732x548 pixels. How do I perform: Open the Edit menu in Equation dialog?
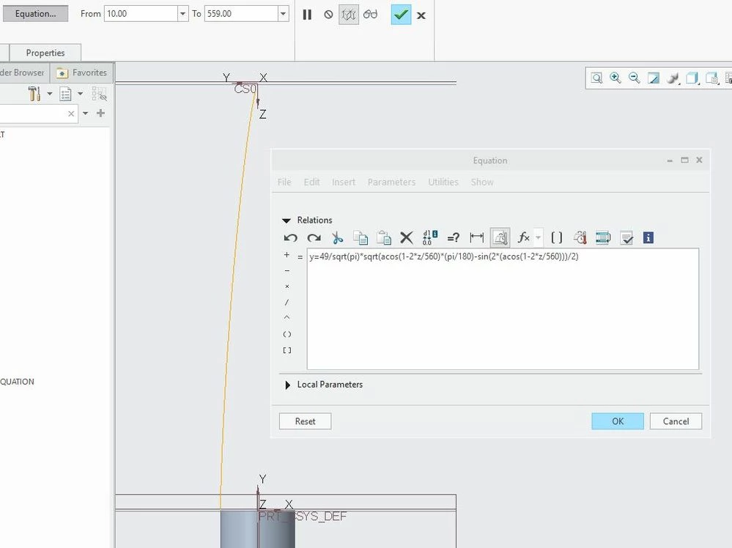pyautogui.click(x=311, y=182)
